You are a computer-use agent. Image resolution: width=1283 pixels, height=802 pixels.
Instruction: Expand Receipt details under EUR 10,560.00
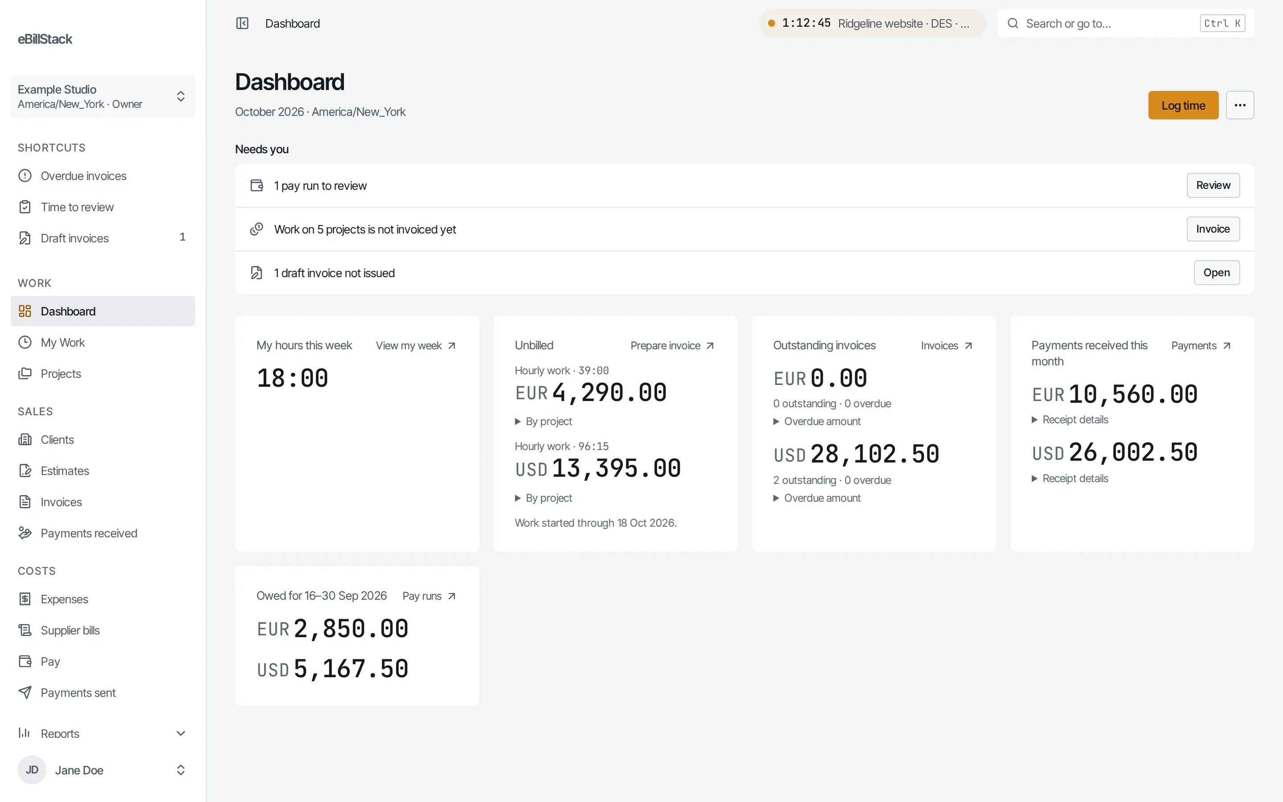click(1070, 420)
